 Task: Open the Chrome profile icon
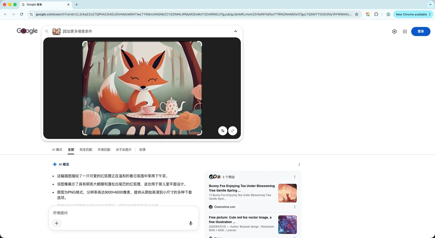click(388, 14)
